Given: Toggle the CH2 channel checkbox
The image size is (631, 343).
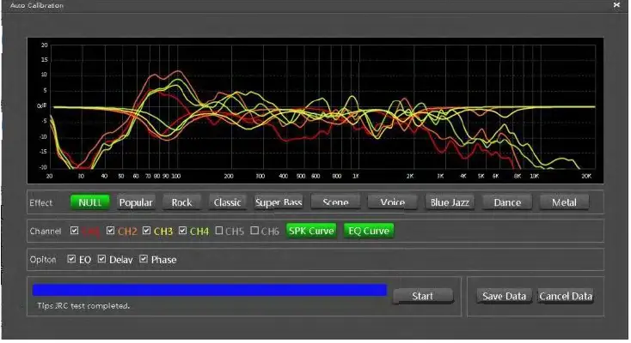Looking at the screenshot, I should 110,231.
